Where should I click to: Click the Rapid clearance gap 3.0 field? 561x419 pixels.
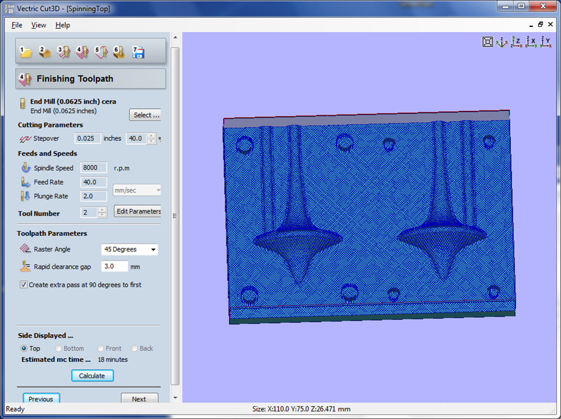[114, 267]
